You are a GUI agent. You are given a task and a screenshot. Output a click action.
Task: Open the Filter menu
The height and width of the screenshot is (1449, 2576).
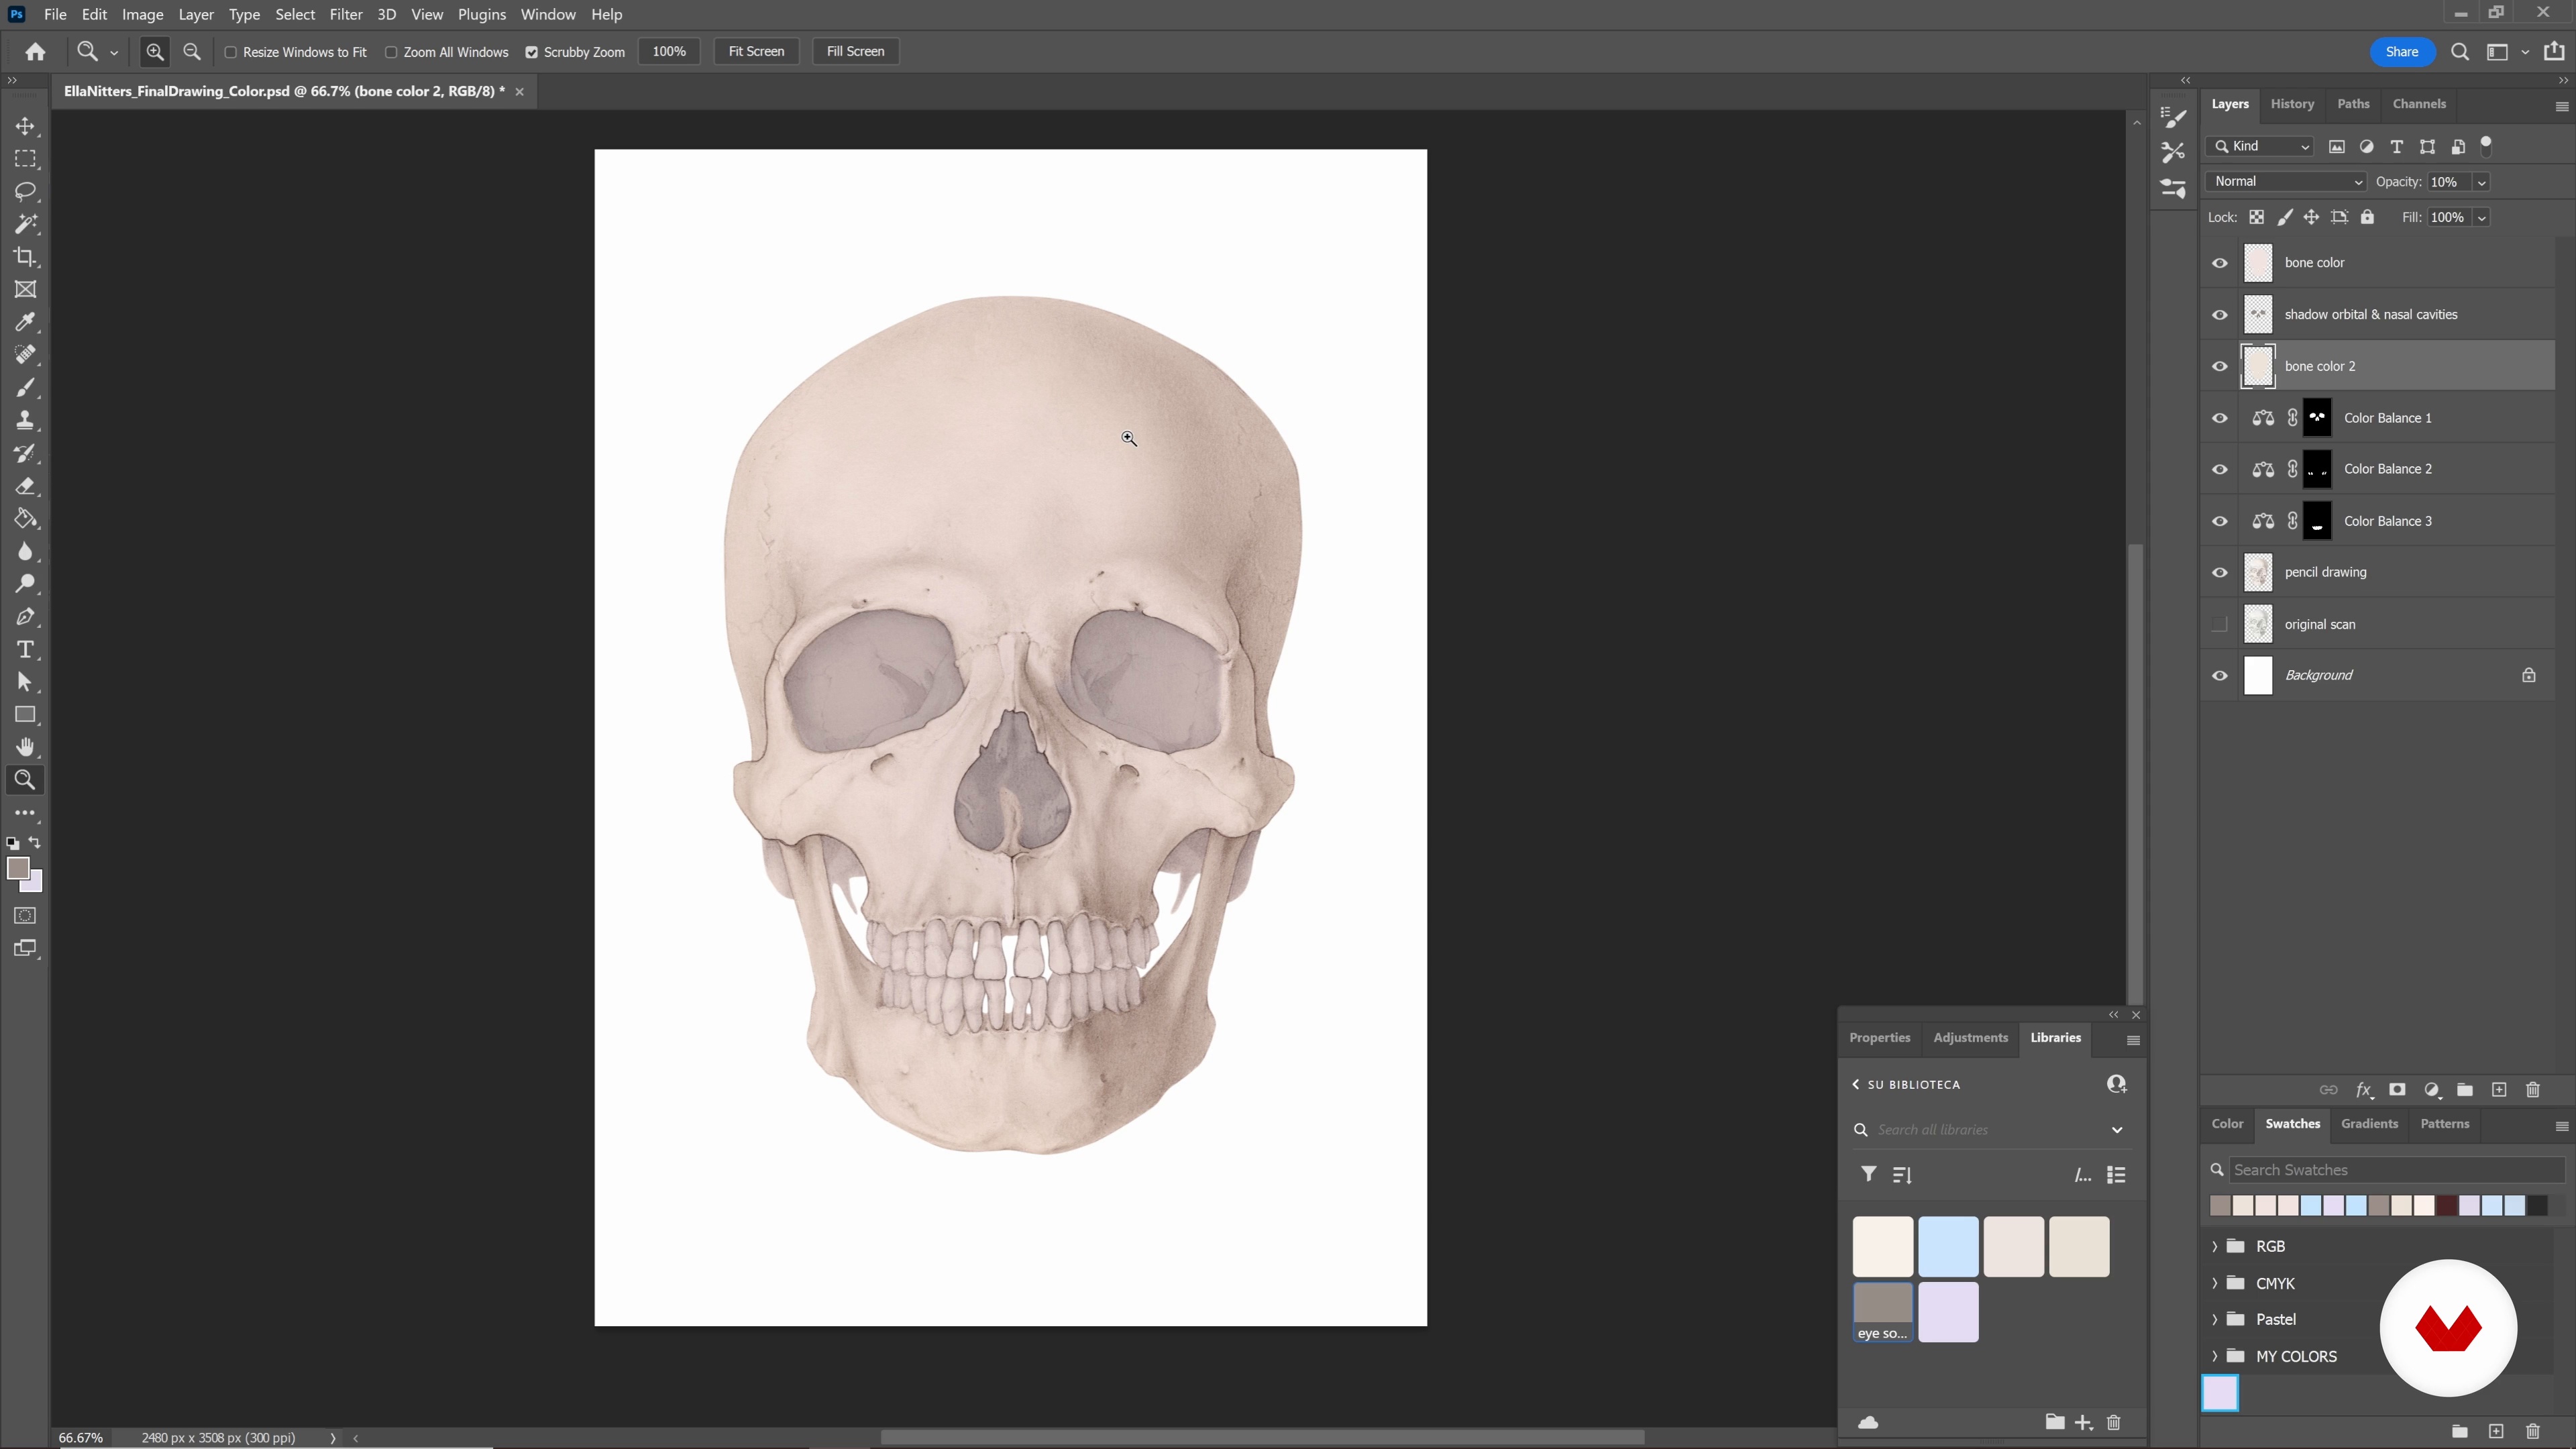(x=346, y=14)
